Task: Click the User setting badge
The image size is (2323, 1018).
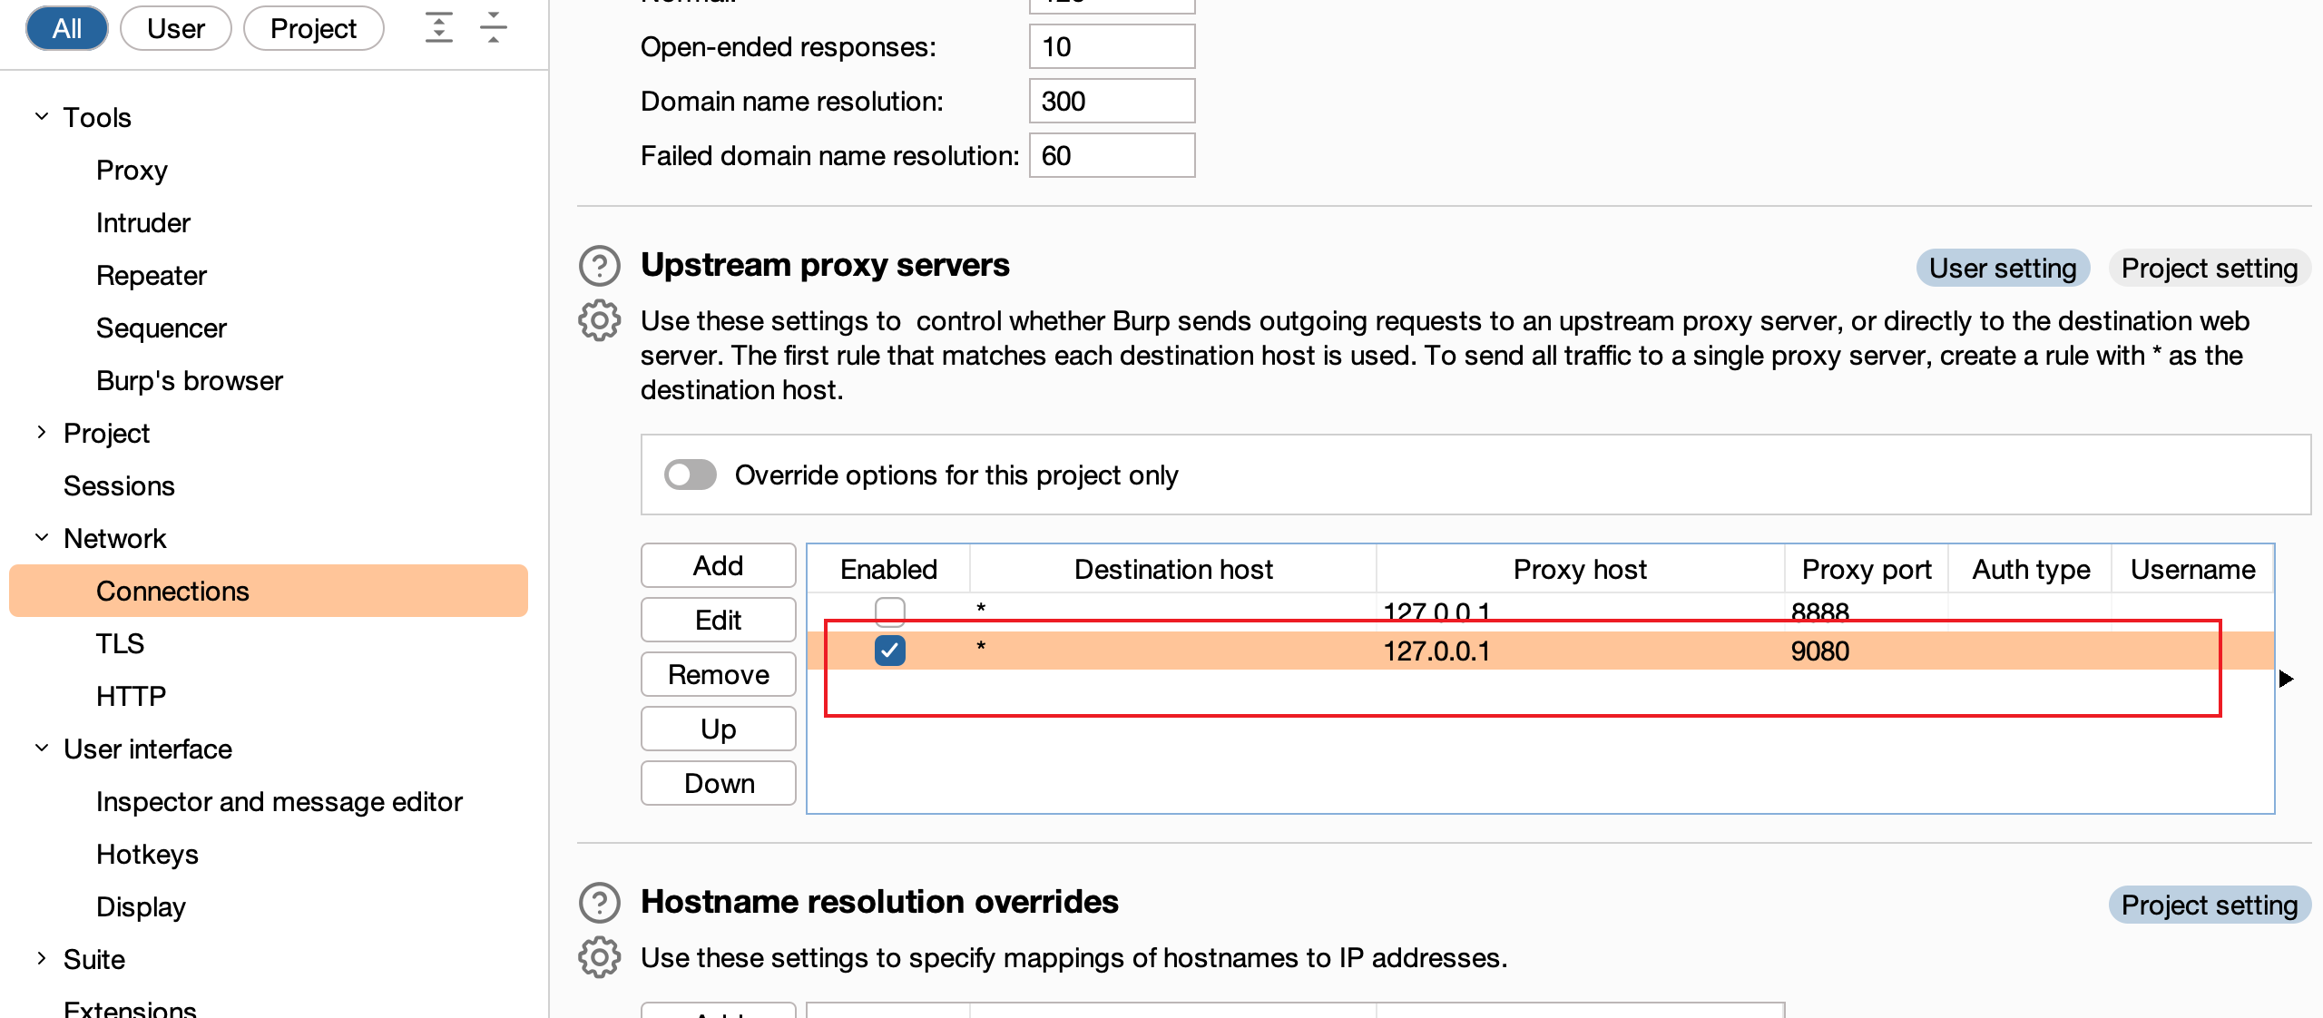Action: tap(2002, 268)
